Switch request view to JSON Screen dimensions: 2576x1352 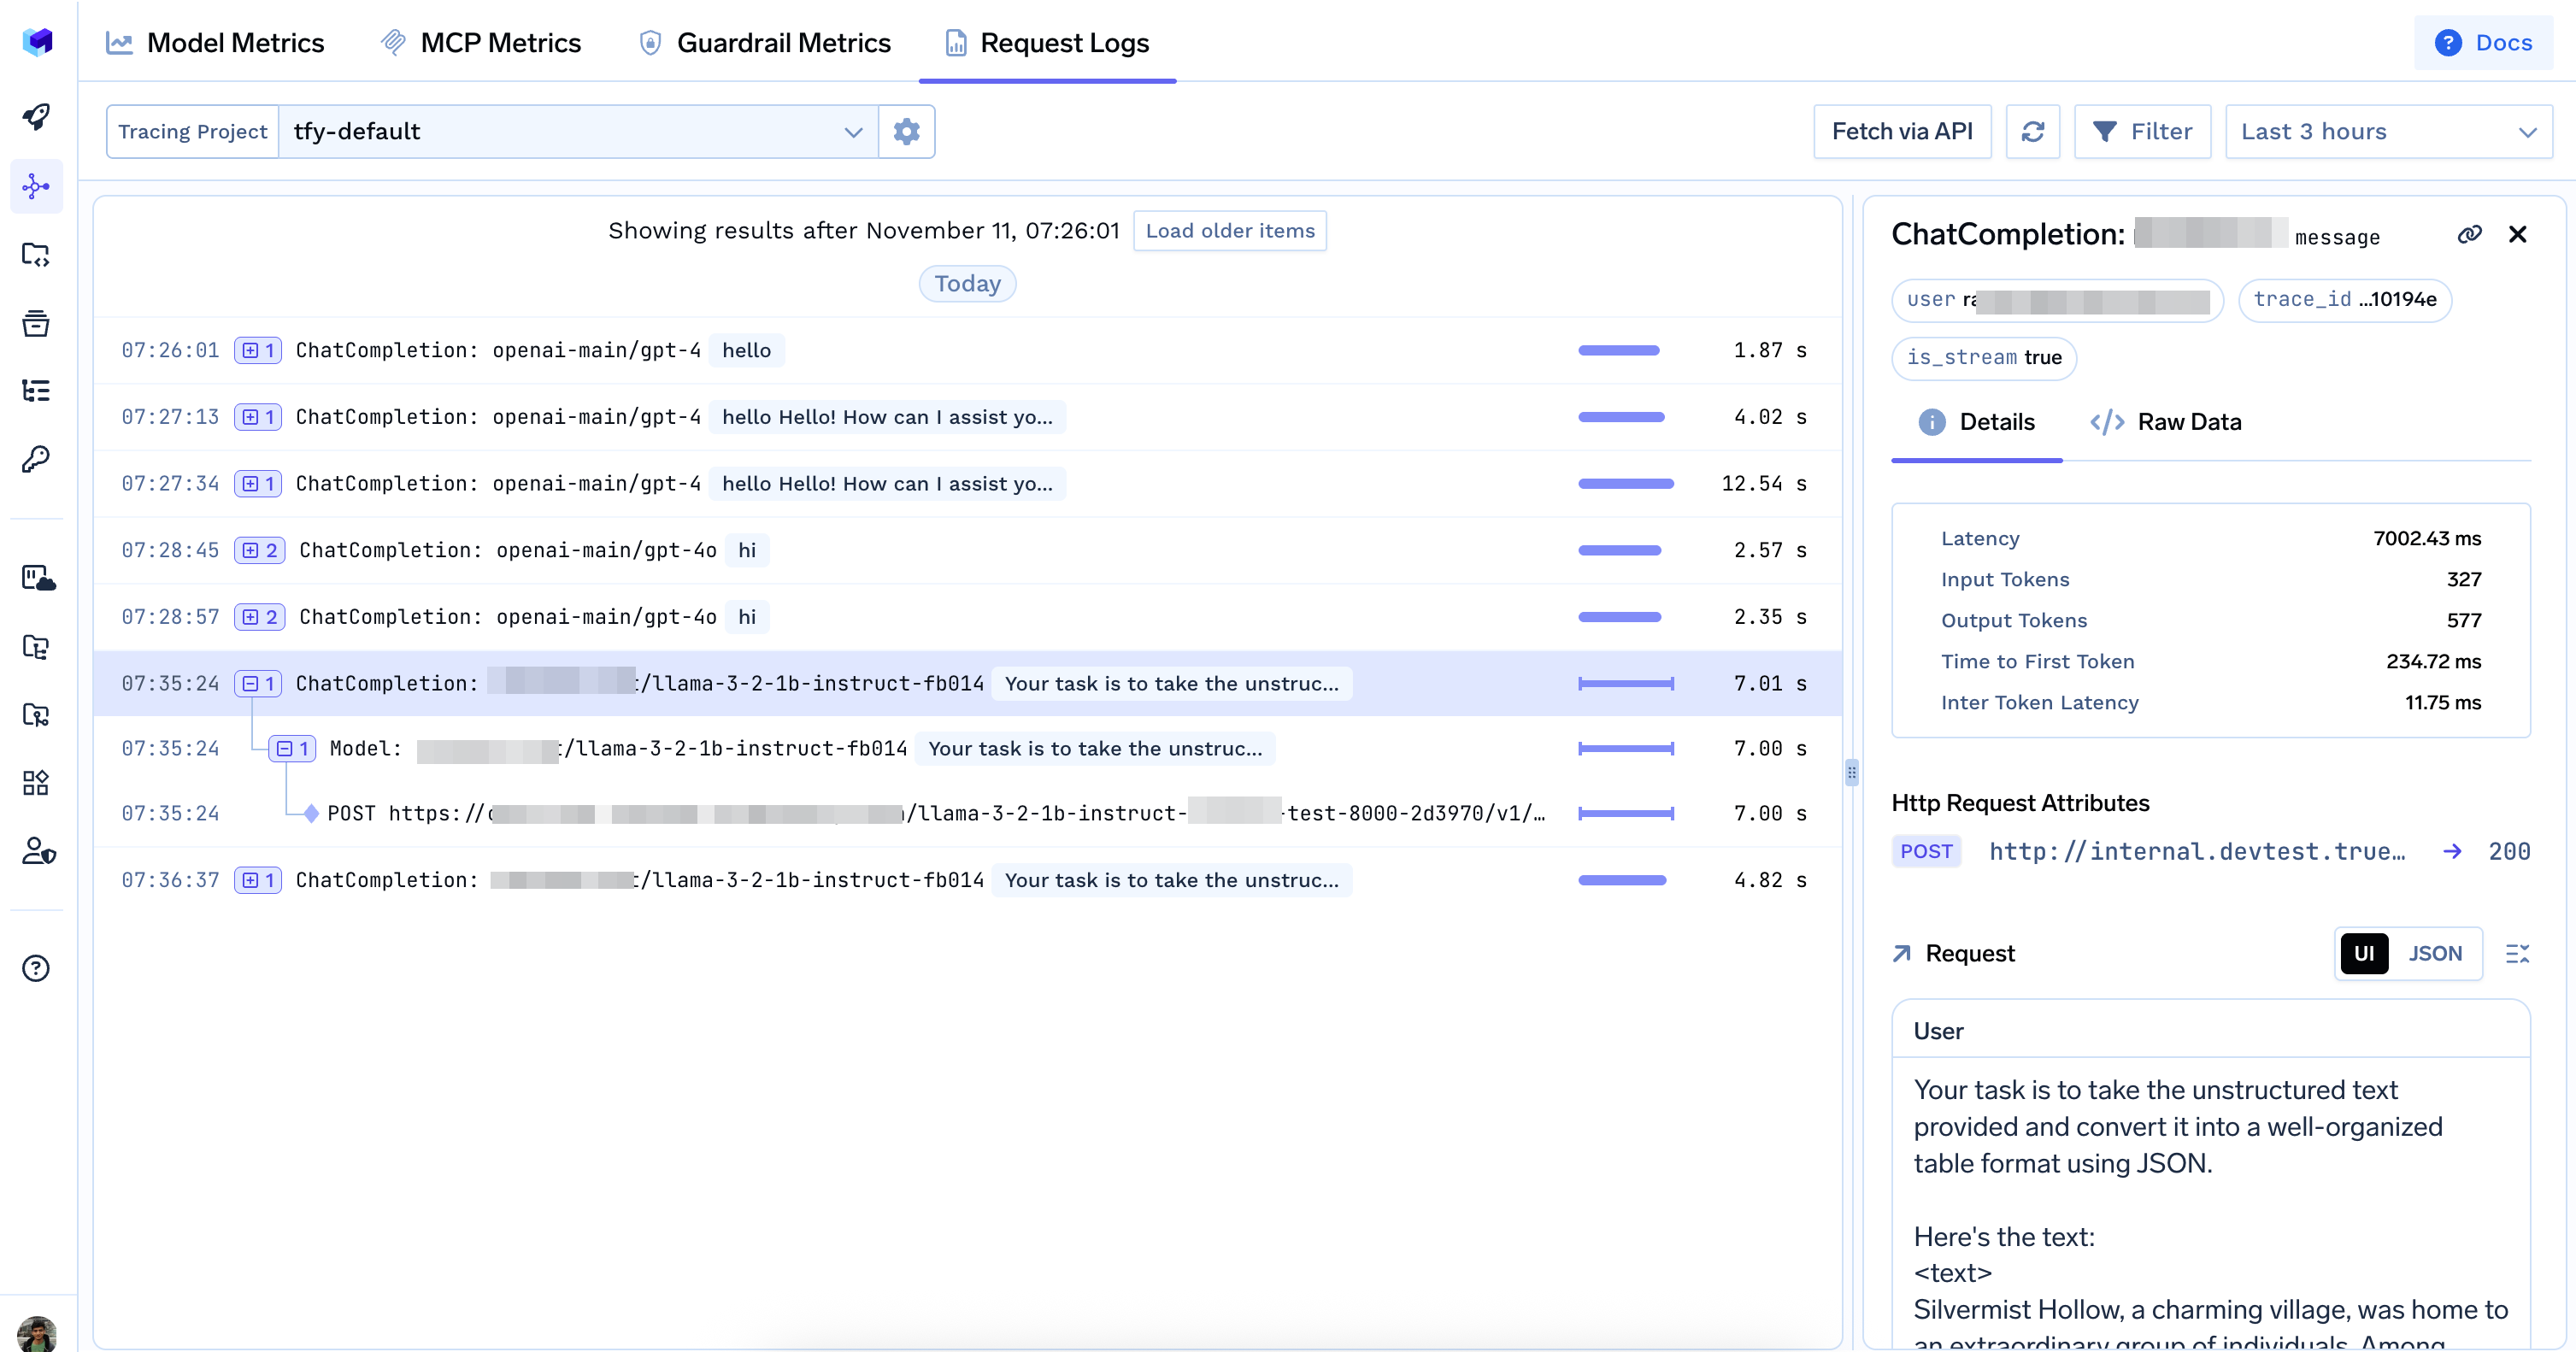pos(2435,953)
